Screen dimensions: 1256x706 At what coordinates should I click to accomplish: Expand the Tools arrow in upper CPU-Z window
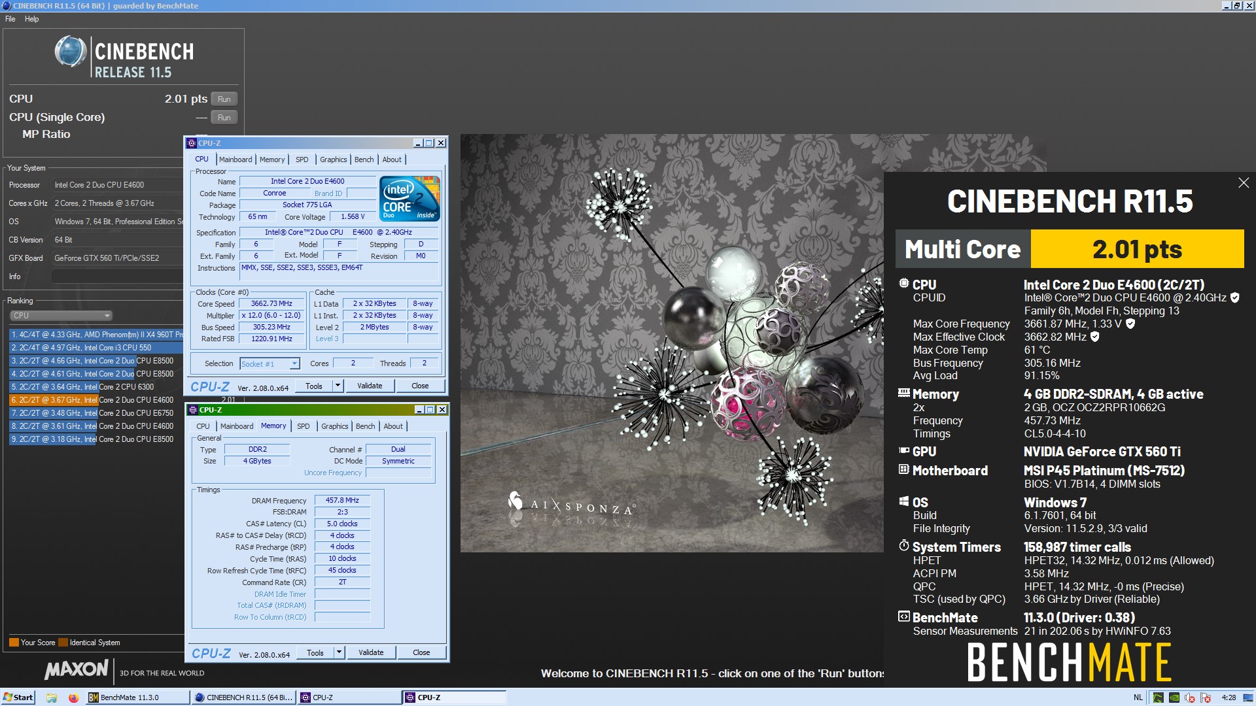[x=338, y=386]
